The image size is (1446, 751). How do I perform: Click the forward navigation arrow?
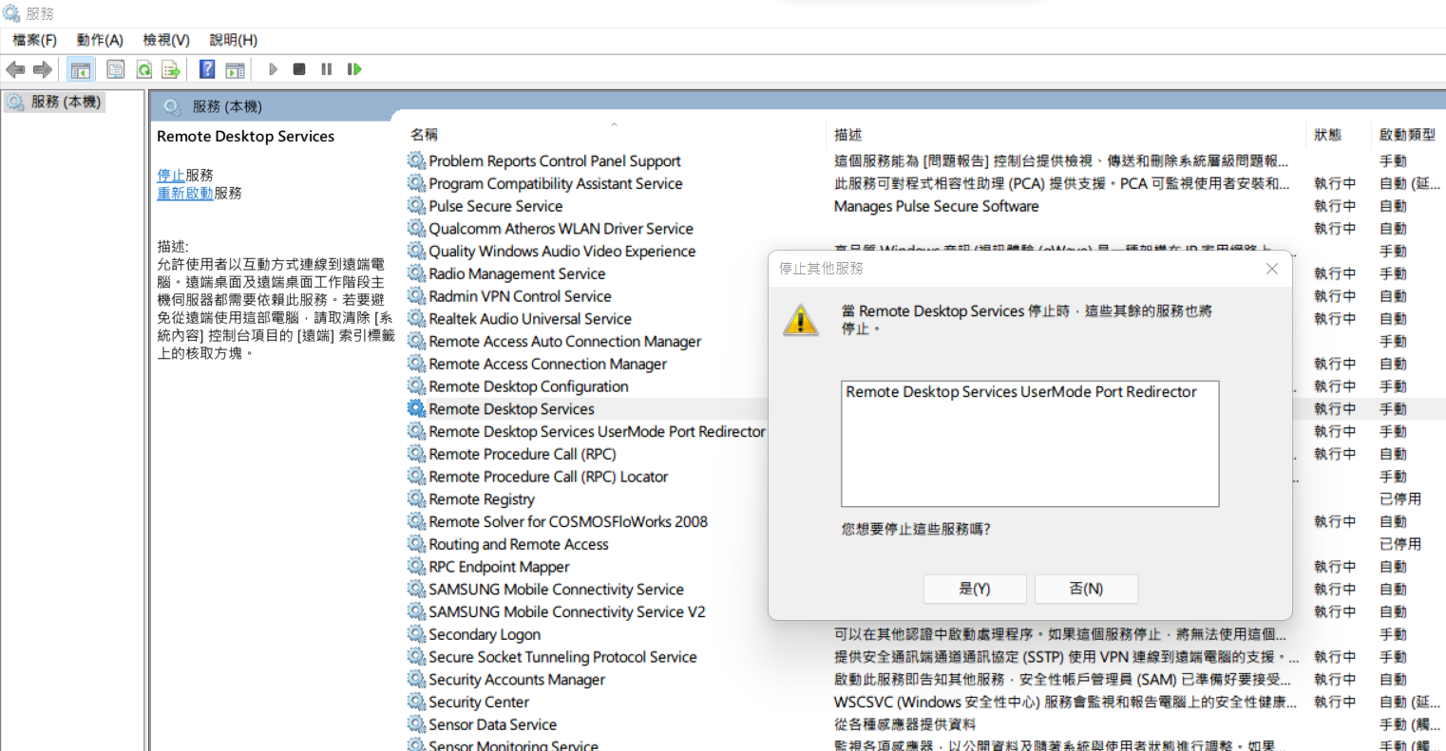click(42, 68)
